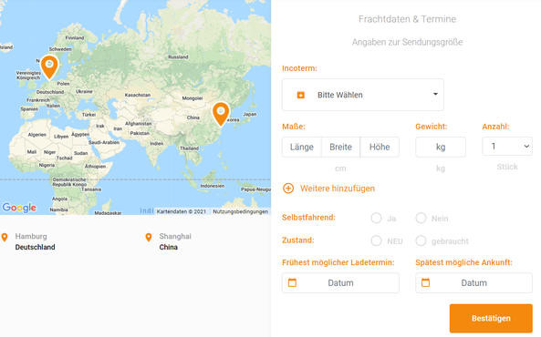Click the Bestätigen button
The width and height of the screenshot is (541, 337).
(x=491, y=318)
